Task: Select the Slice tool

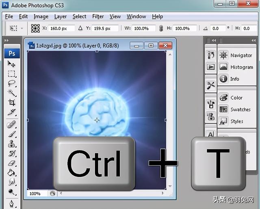Action: click(12, 112)
